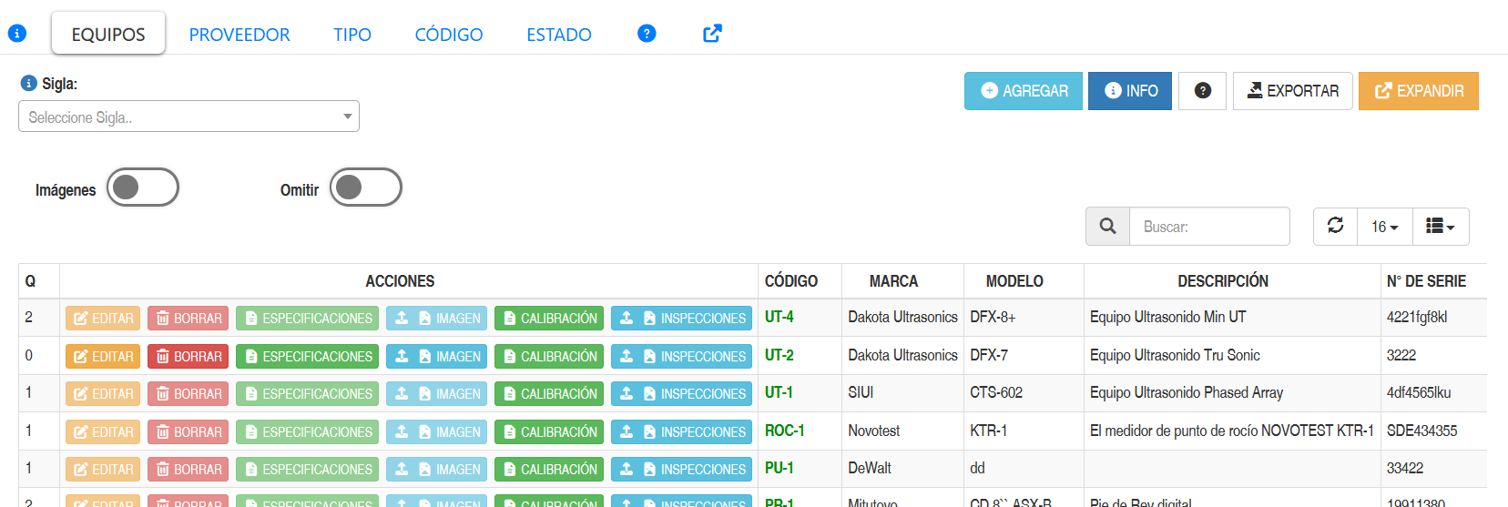
Task: Click the external link icon in tab bar
Action: (x=712, y=34)
